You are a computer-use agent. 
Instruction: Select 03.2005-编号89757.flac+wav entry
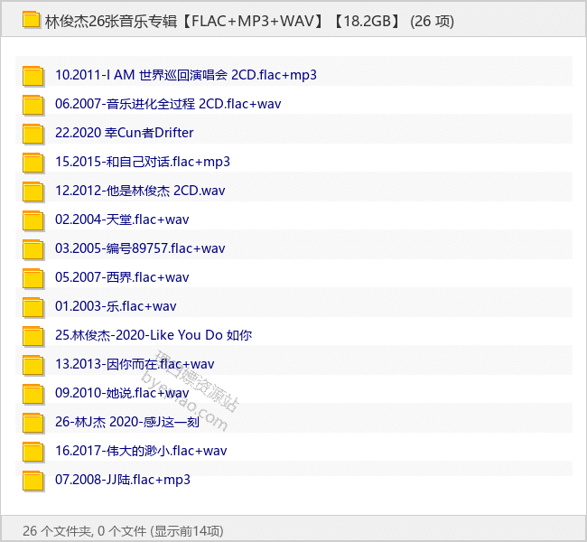pyautogui.click(x=140, y=248)
